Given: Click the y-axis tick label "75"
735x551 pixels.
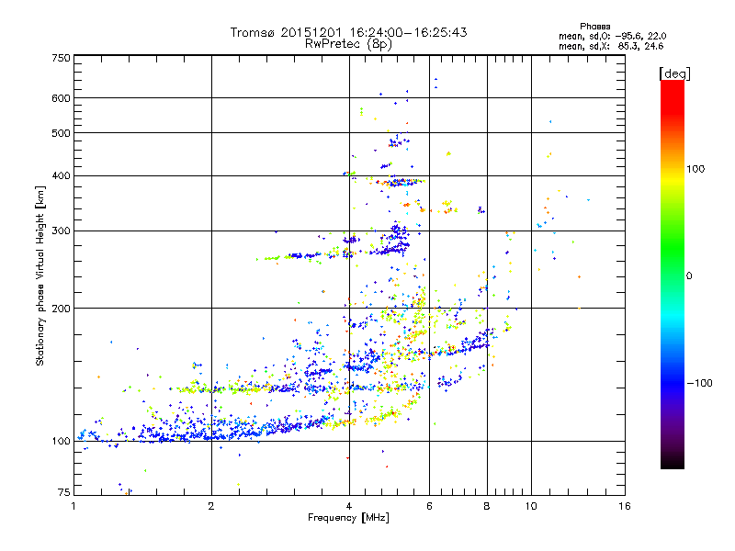Looking at the screenshot, I should click(64, 492).
